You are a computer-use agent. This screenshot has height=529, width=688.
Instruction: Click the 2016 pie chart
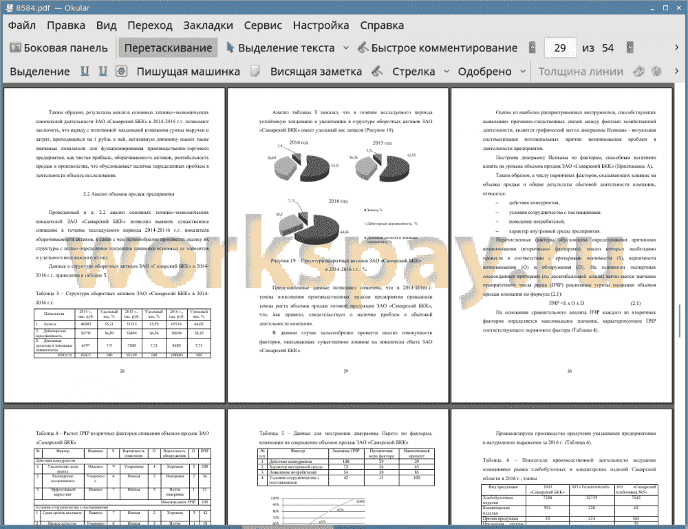[x=308, y=227]
